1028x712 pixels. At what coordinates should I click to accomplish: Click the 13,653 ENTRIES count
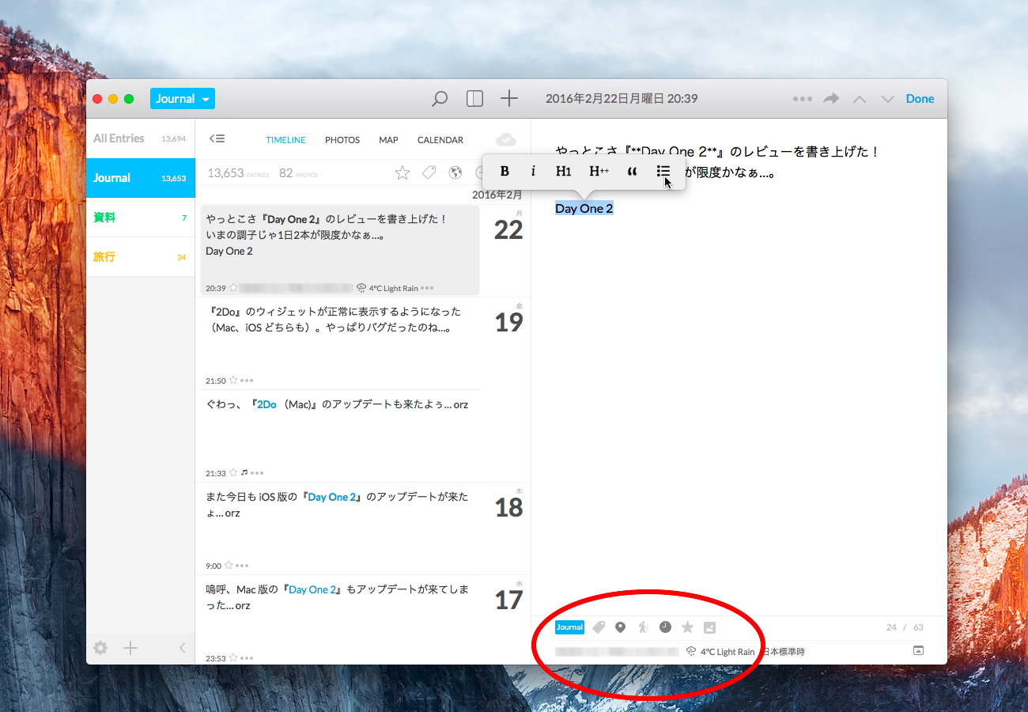[x=238, y=173]
